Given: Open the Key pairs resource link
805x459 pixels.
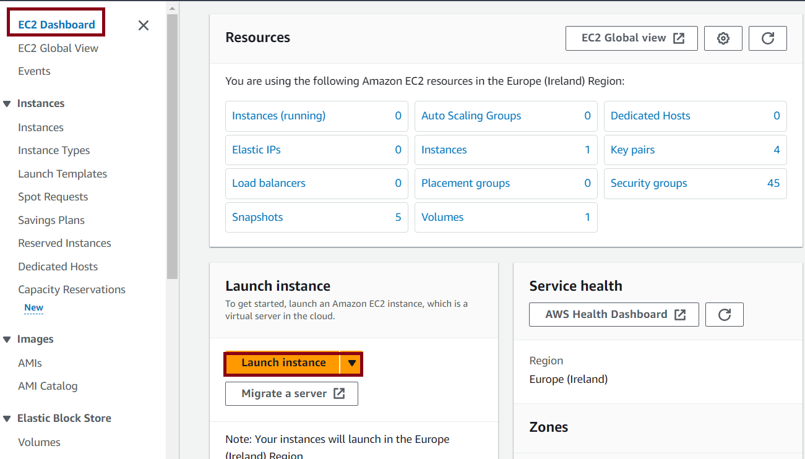Looking at the screenshot, I should tap(632, 150).
